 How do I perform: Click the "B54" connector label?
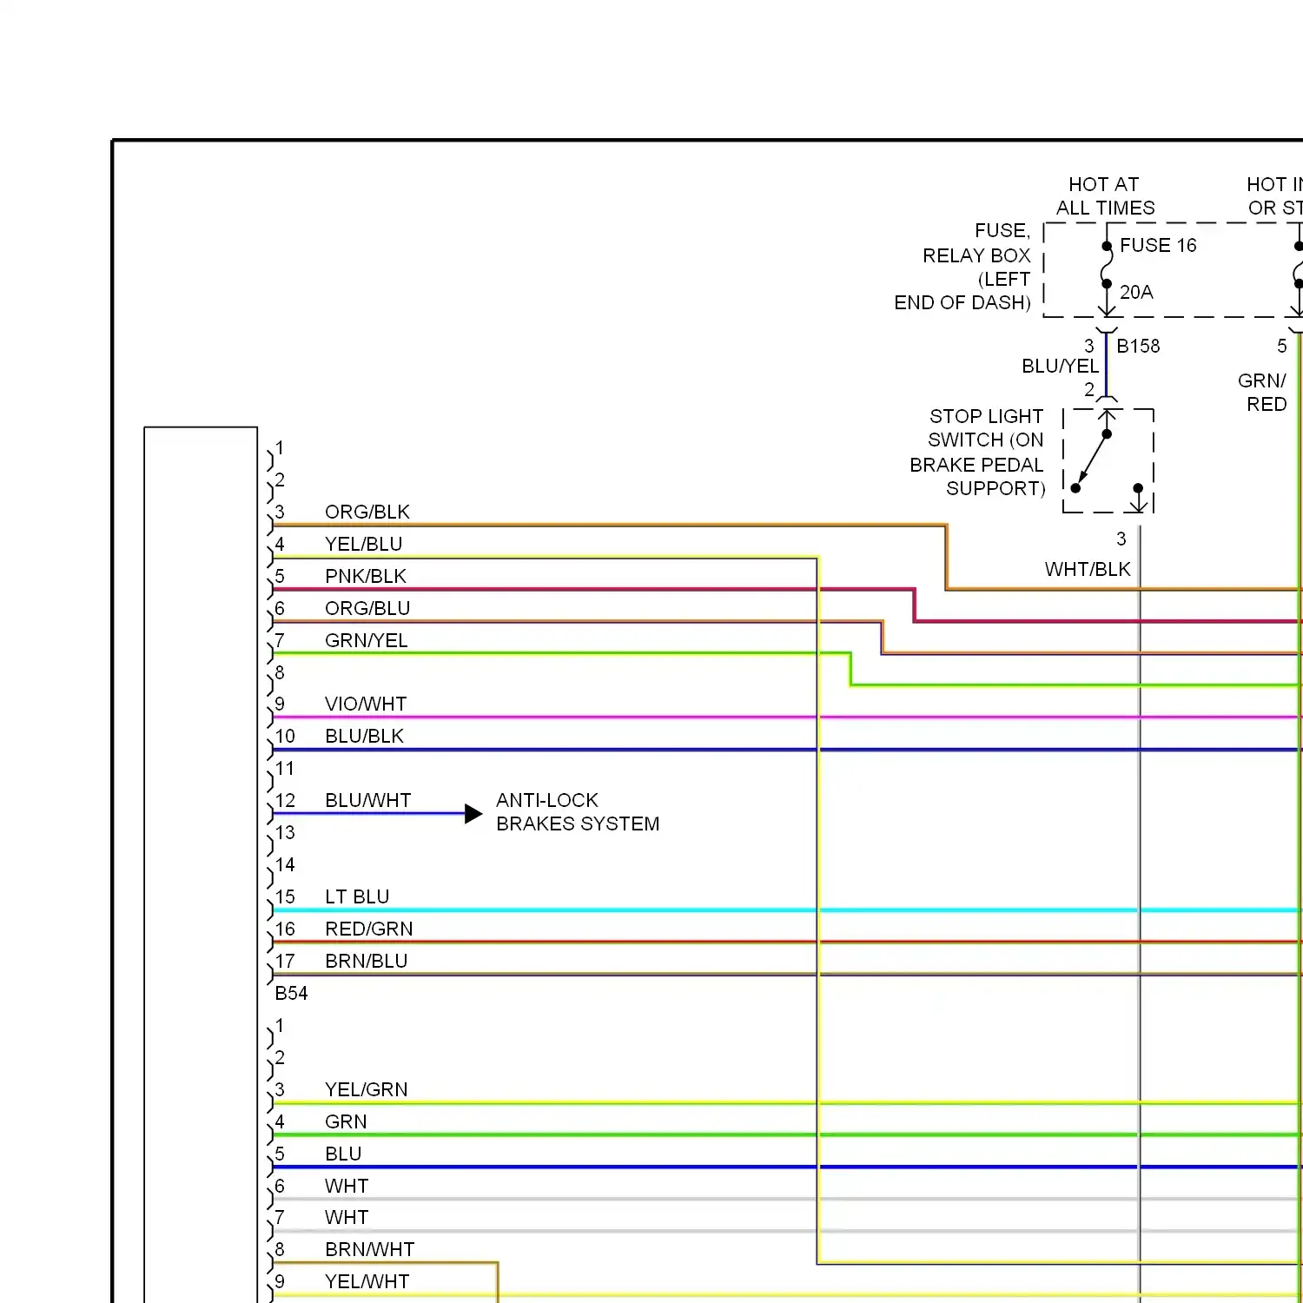[x=292, y=994]
